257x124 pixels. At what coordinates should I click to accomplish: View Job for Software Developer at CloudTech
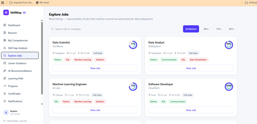click(191, 110)
